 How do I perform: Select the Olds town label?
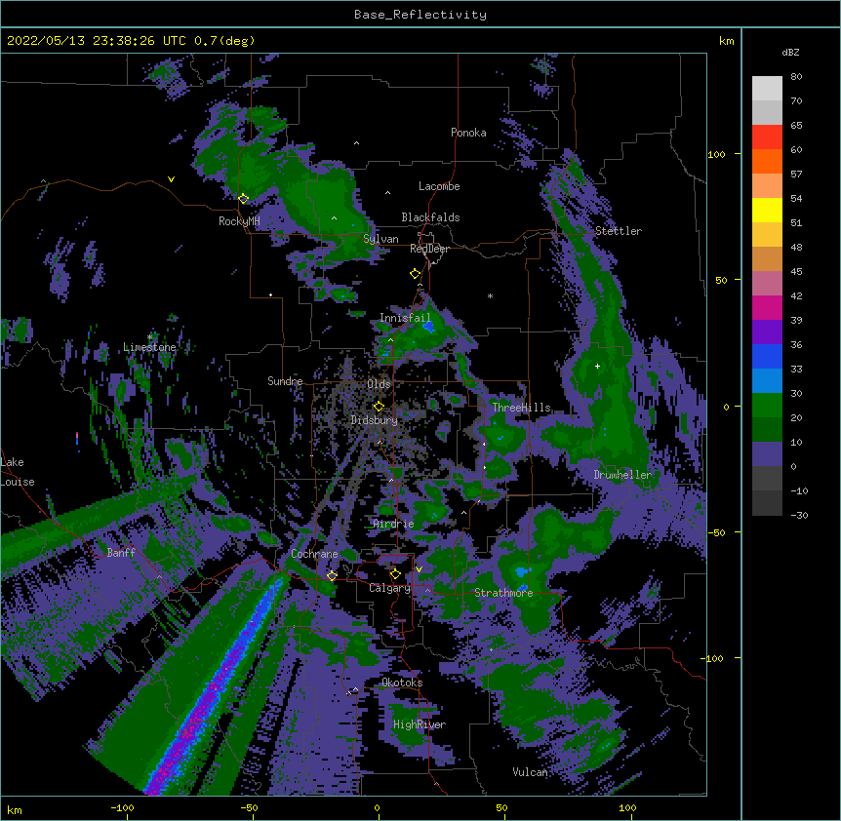tap(379, 384)
